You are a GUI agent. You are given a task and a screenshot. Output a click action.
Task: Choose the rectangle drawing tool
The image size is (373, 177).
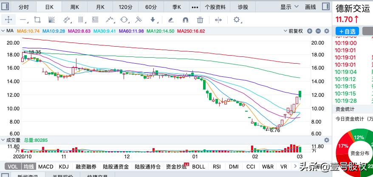point(37,20)
